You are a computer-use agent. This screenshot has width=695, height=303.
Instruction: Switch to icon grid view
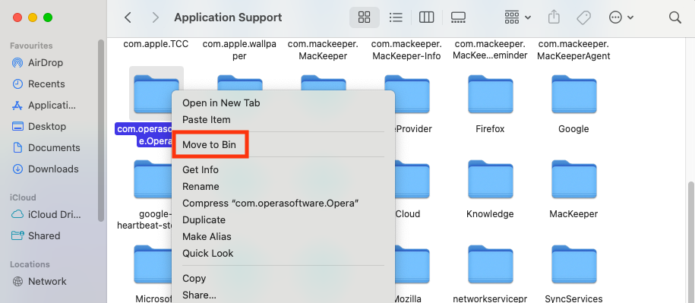pyautogui.click(x=364, y=17)
